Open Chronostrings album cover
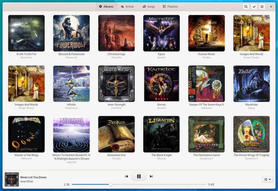This screenshot has width=278, height=191. click(116, 33)
